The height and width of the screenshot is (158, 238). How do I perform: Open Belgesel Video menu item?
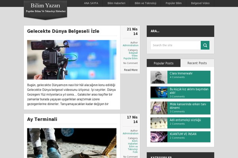[x=200, y=3]
